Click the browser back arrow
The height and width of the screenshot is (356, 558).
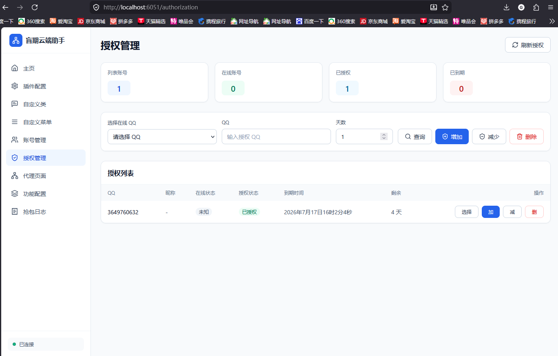click(6, 7)
